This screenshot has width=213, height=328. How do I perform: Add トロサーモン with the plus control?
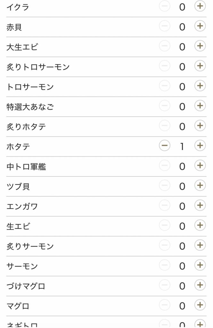[200, 86]
